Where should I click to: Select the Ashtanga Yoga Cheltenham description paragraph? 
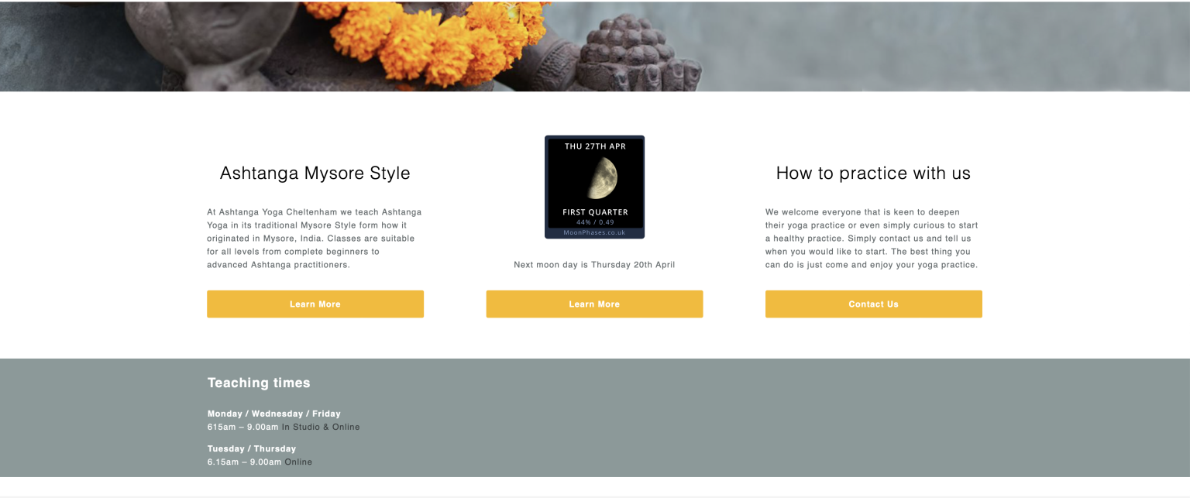(x=315, y=239)
